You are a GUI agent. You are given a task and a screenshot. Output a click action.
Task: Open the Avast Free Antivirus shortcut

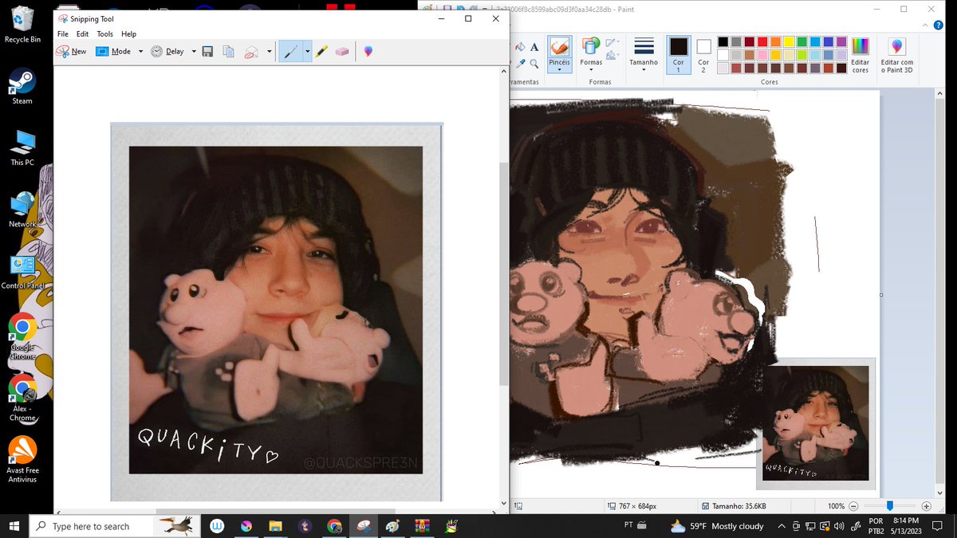click(x=22, y=458)
